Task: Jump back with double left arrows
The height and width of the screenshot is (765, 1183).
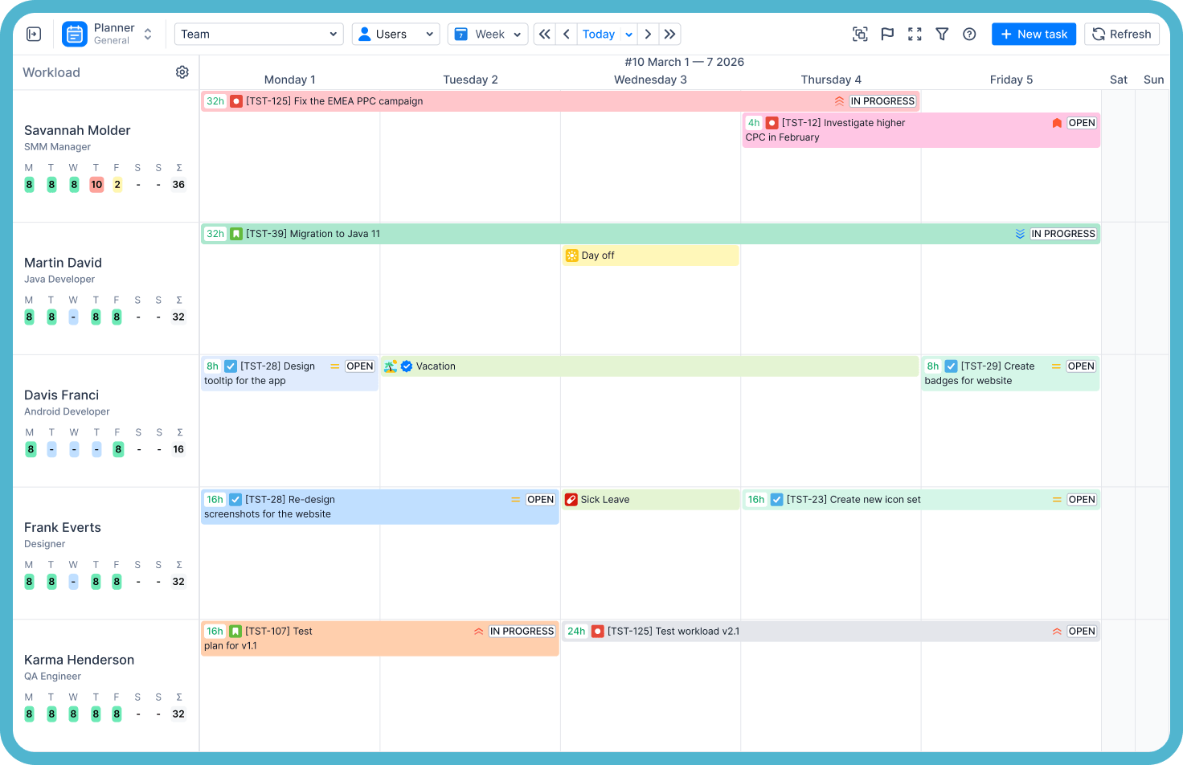Action: coord(545,34)
